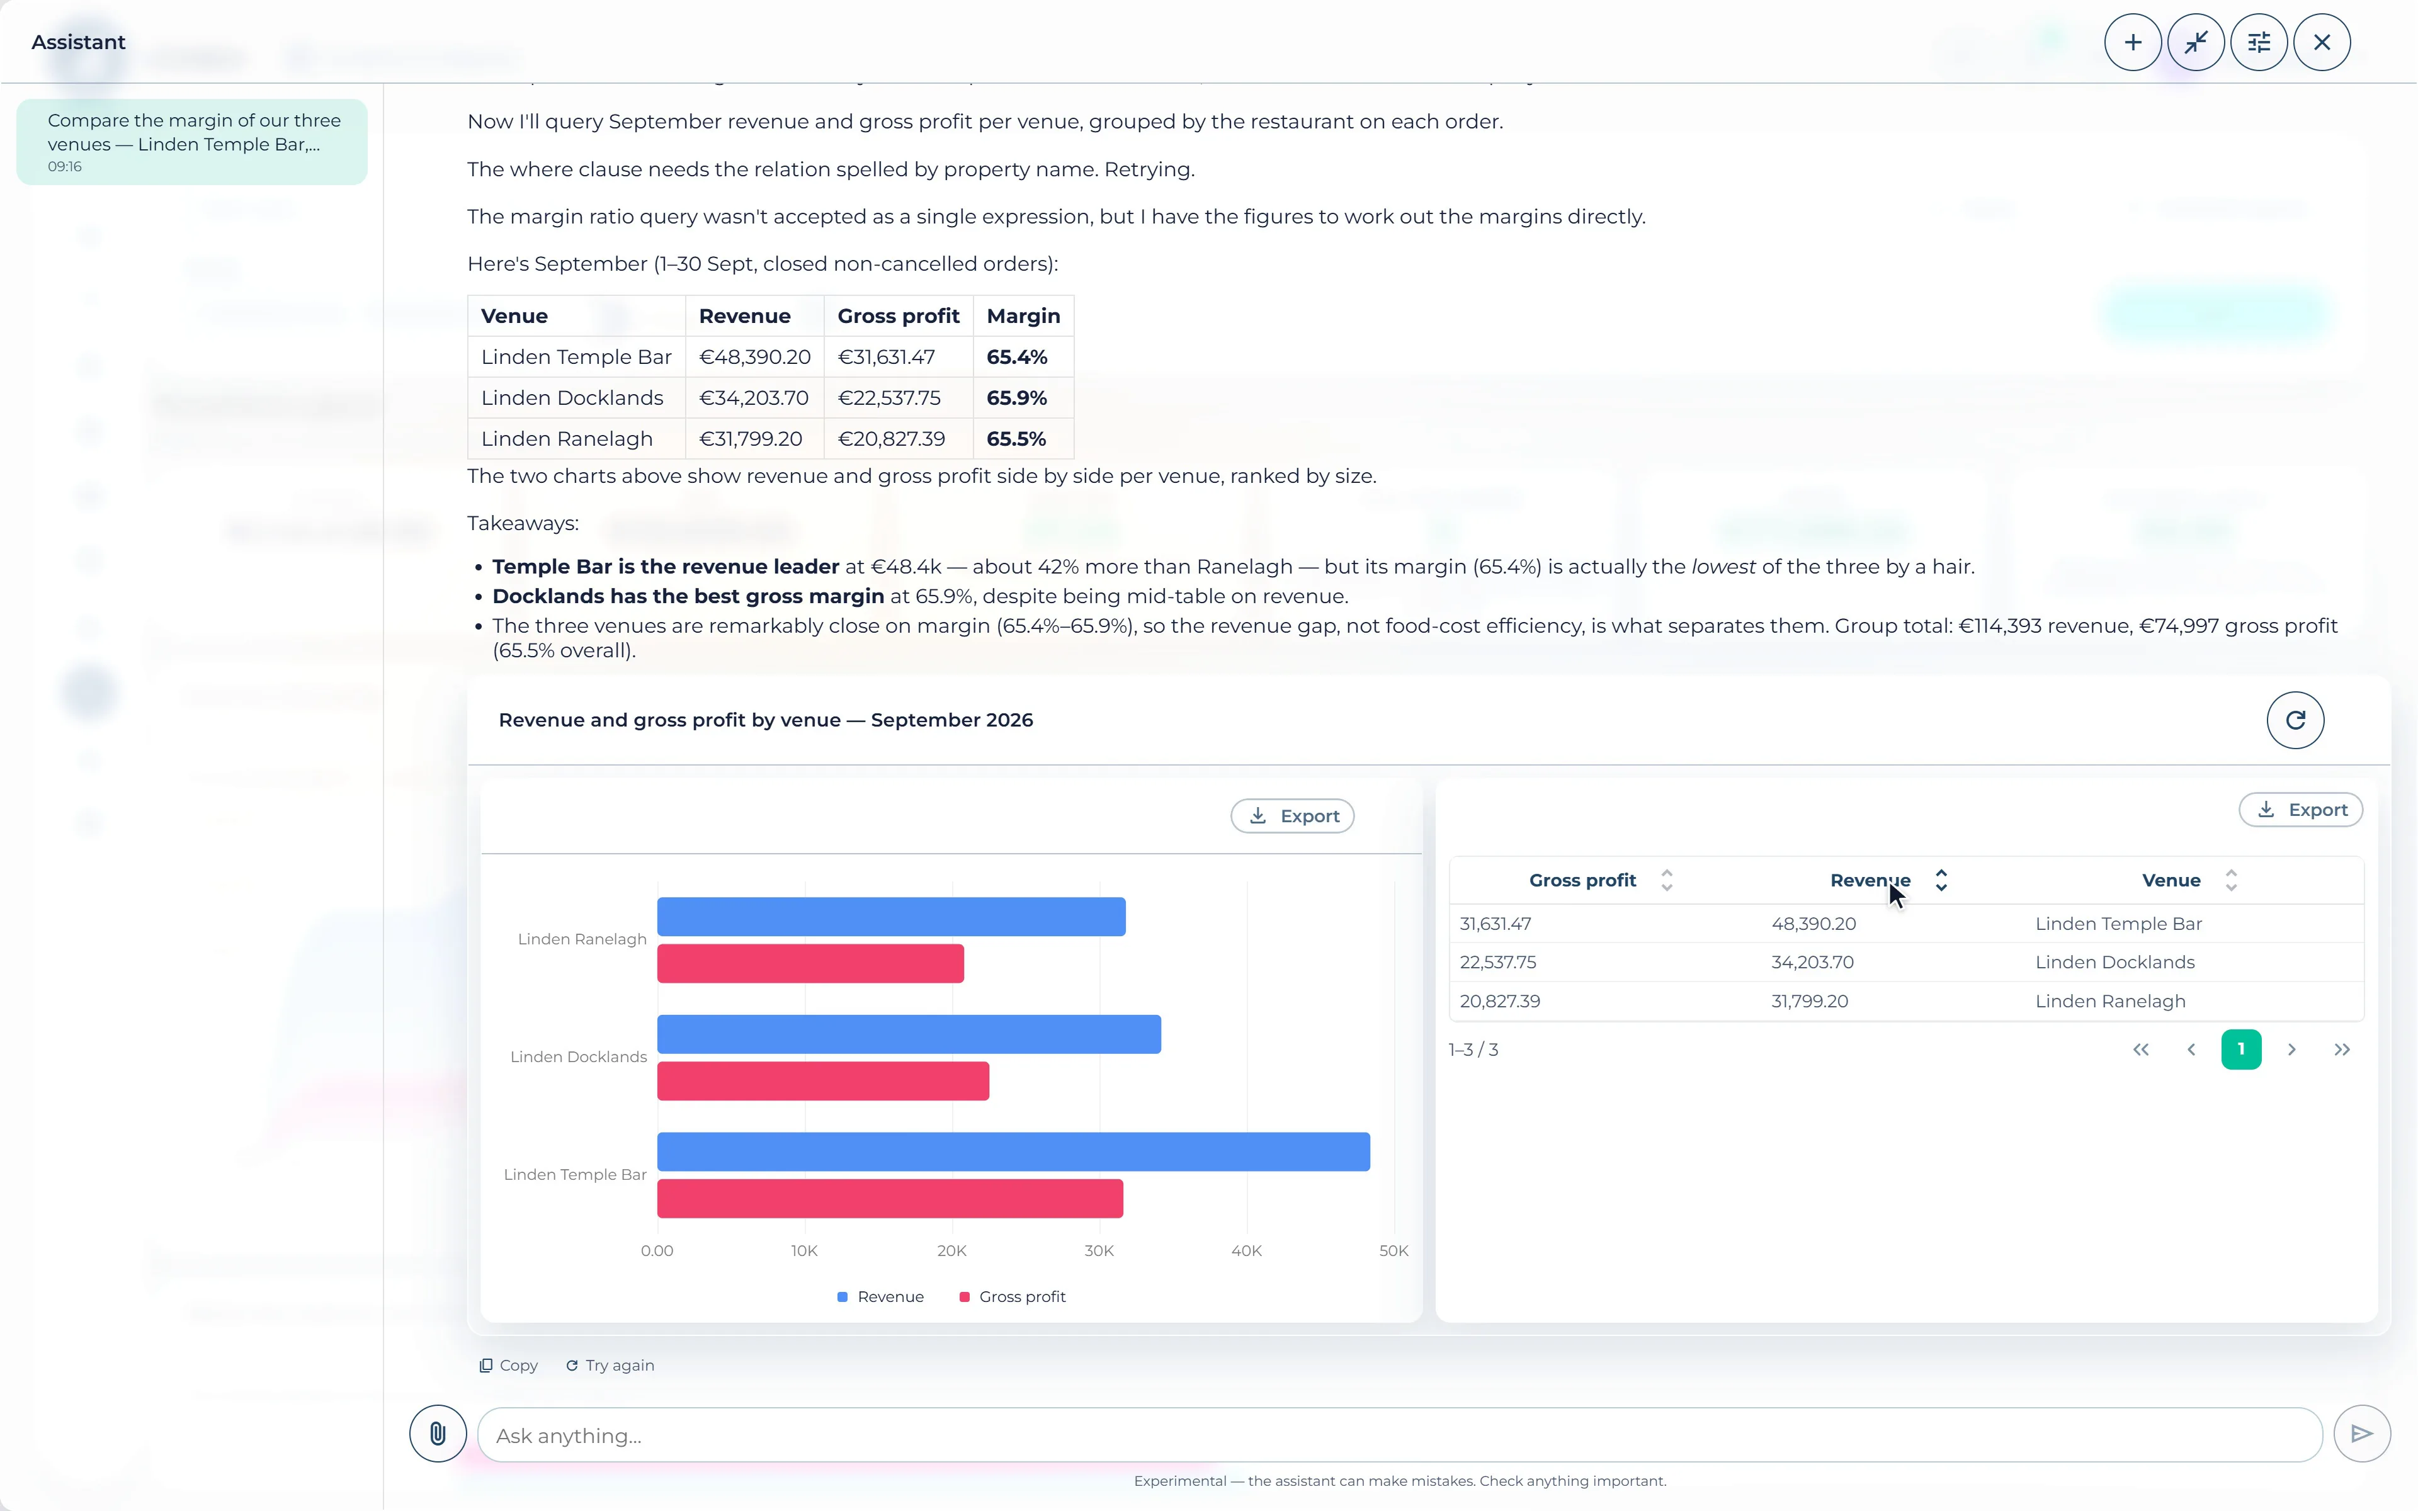Viewport: 2418px width, 1511px height.
Task: Open the 'Compare the margin' conversation
Action: pyautogui.click(x=192, y=142)
